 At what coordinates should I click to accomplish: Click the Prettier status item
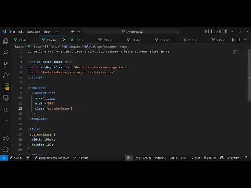point(234,158)
